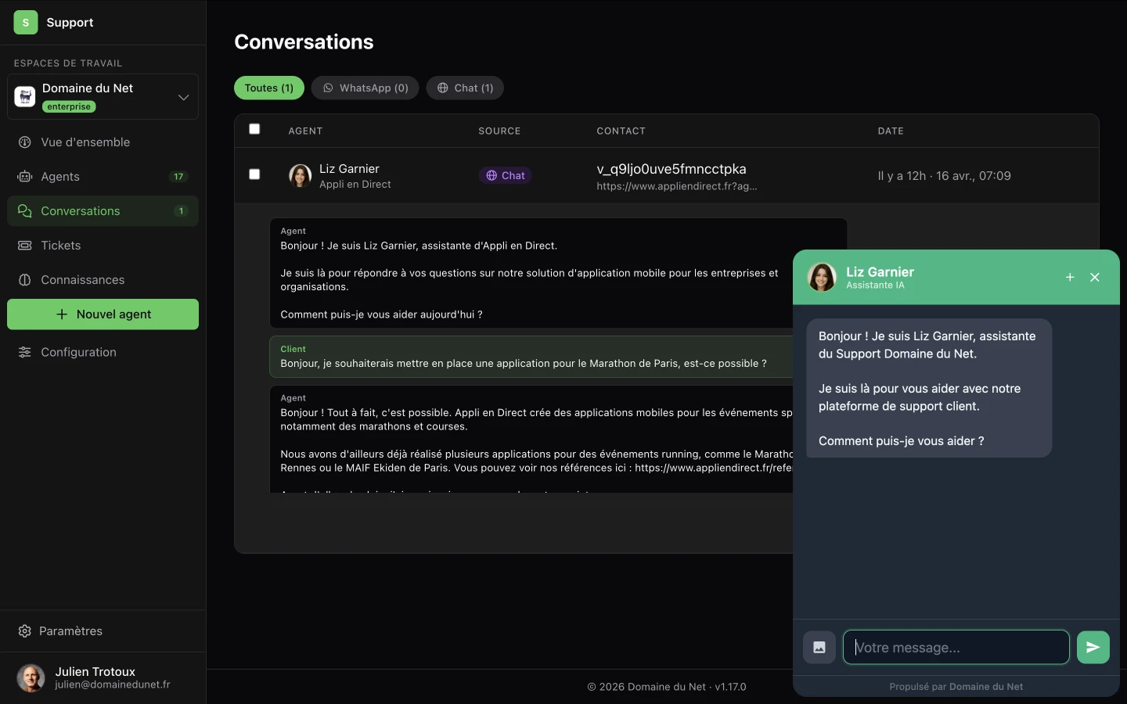Focus the Votre message input field
The width and height of the screenshot is (1127, 704).
pyautogui.click(x=956, y=647)
